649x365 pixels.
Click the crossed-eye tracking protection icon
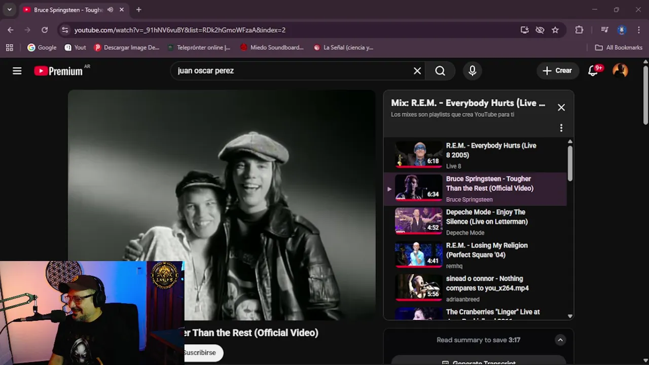tap(540, 30)
